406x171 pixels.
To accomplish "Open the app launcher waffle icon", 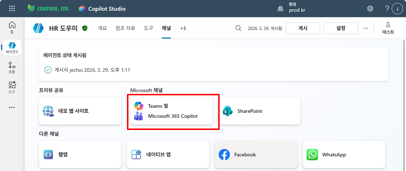I will [x=12, y=9].
